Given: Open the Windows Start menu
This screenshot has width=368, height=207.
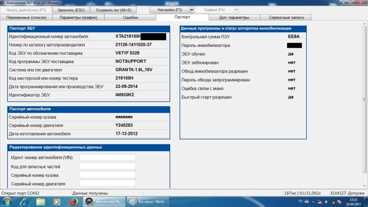Looking at the screenshot, I should click(7, 201).
